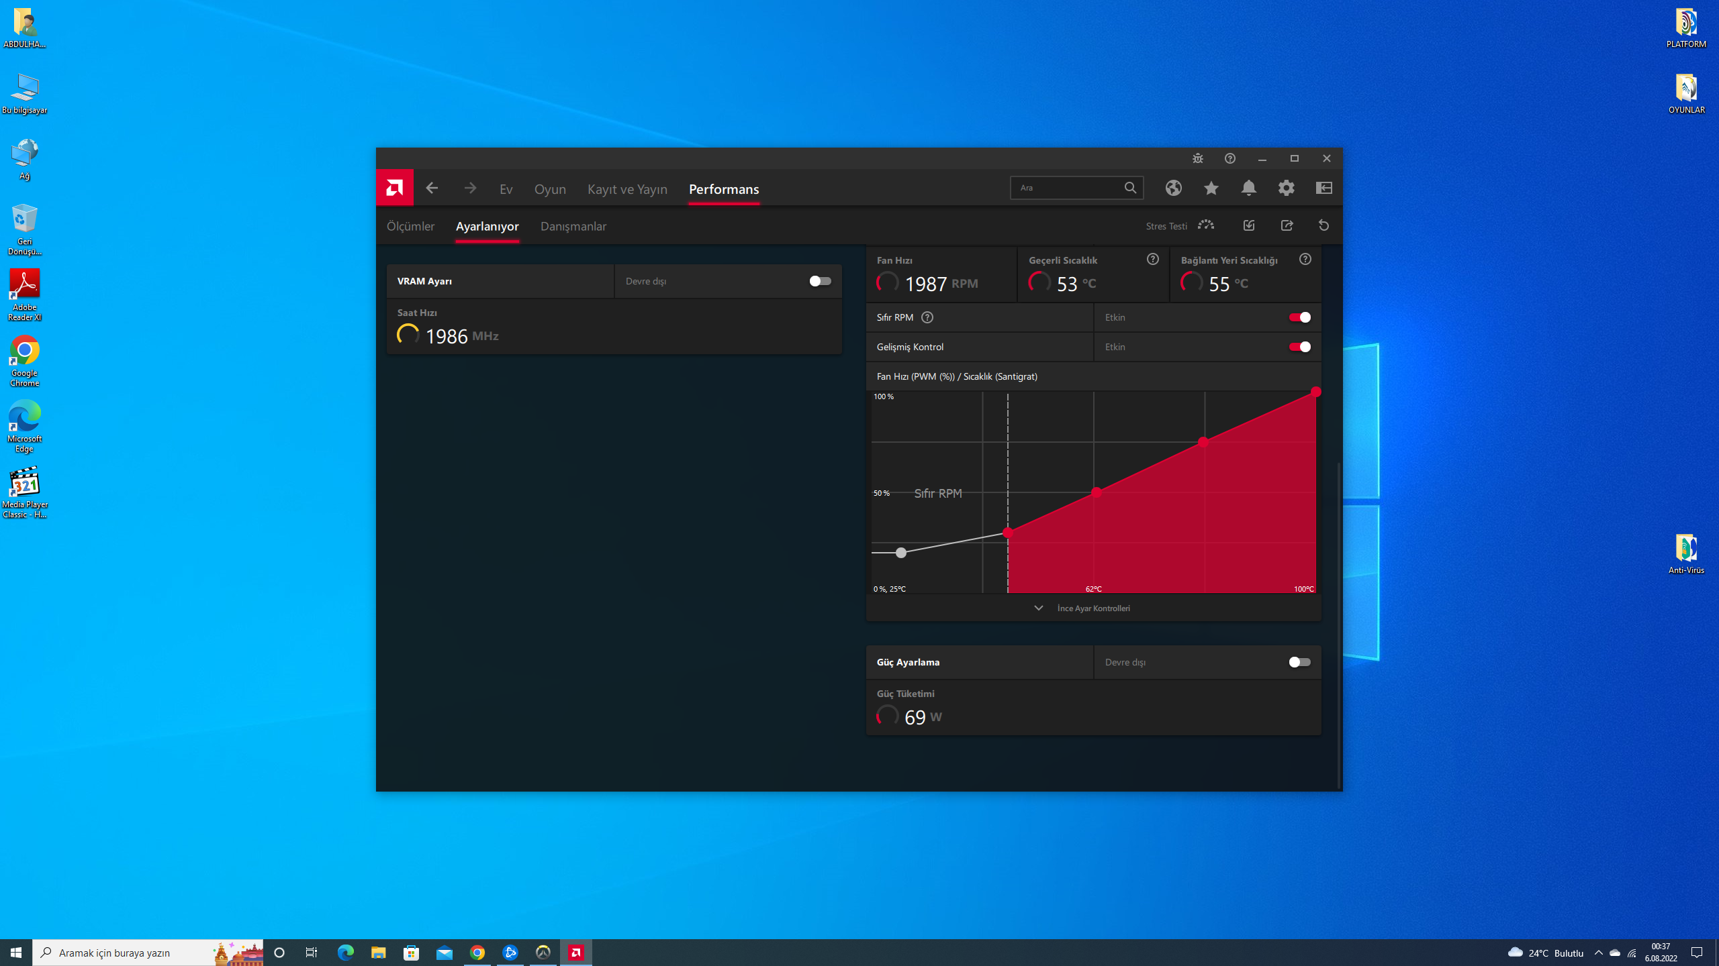
Task: Click the Ara search field
Action: pos(1066,188)
